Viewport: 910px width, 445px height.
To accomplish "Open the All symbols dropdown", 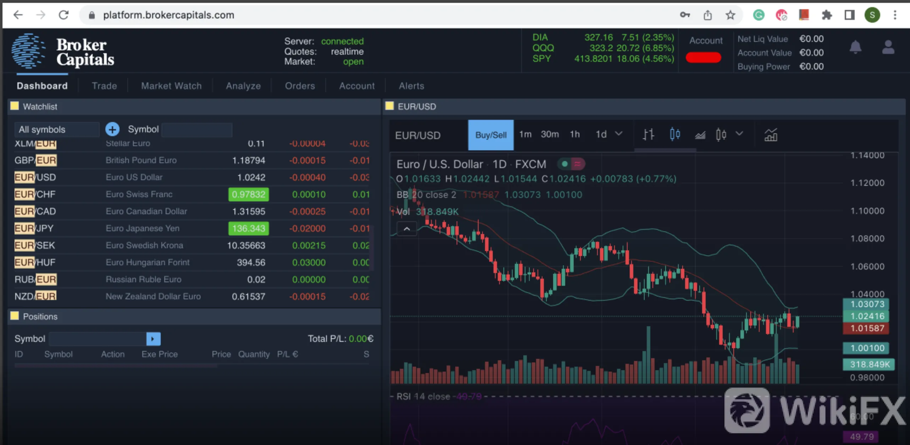I will (x=57, y=129).
